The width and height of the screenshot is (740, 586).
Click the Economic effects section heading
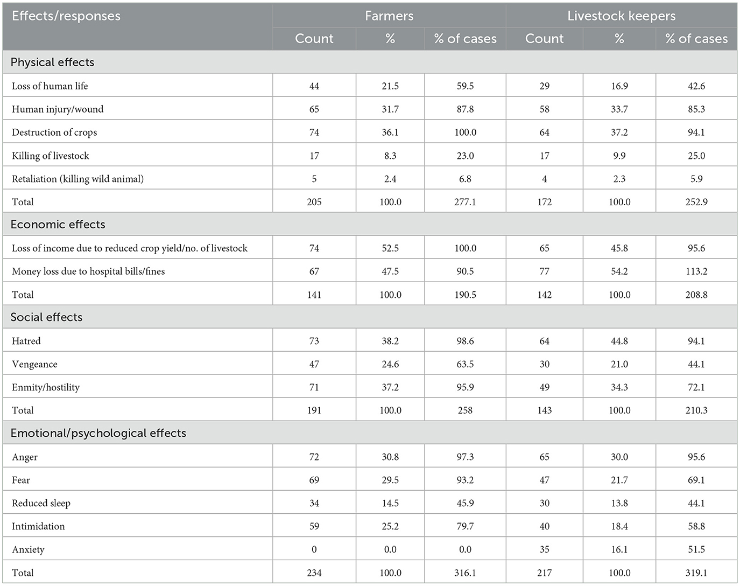pyautogui.click(x=58, y=225)
